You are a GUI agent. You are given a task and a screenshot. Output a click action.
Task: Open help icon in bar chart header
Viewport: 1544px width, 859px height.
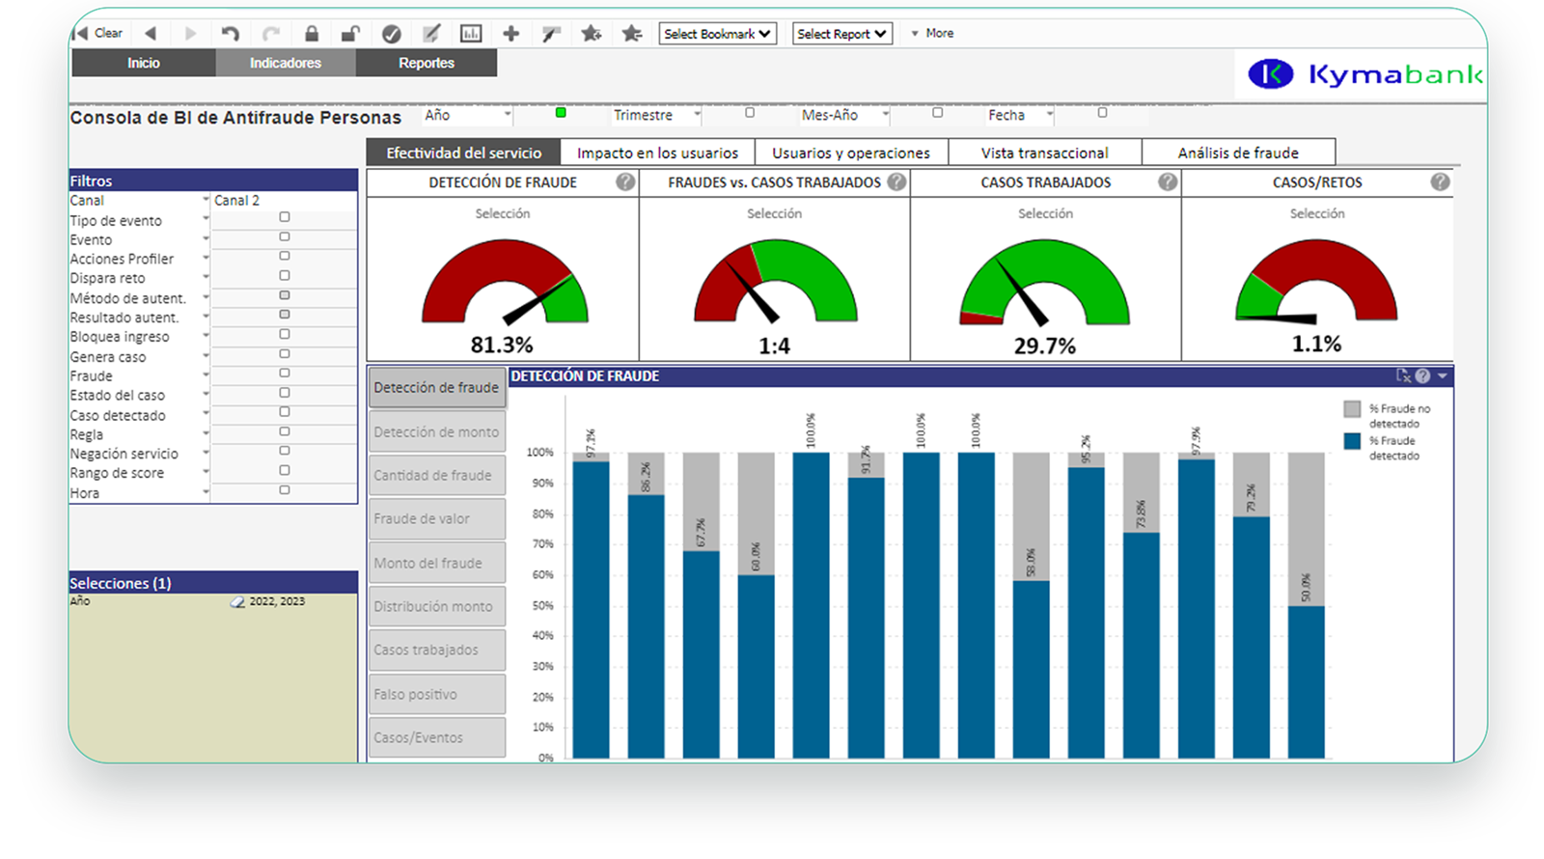[1422, 375]
